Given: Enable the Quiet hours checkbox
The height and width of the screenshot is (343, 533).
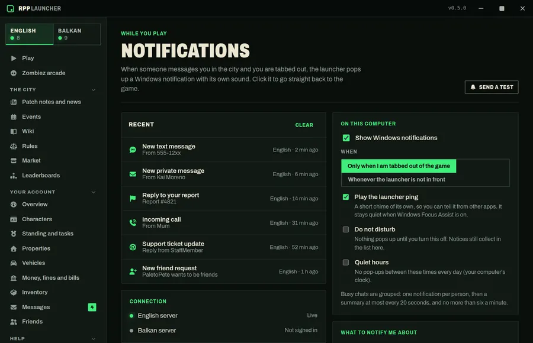Looking at the screenshot, I should pos(346,263).
